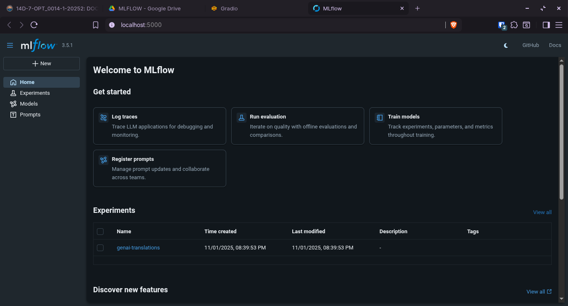Open the genai-translations experiment

(138, 248)
